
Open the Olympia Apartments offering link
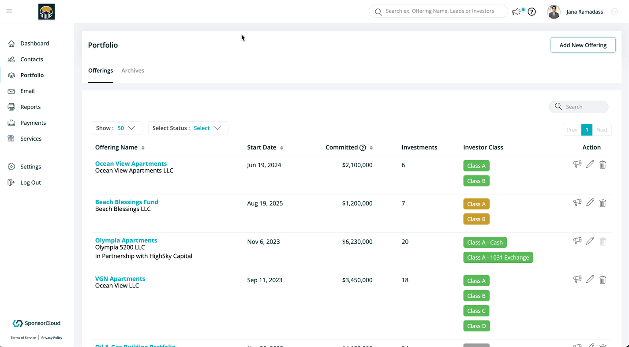[126, 240]
